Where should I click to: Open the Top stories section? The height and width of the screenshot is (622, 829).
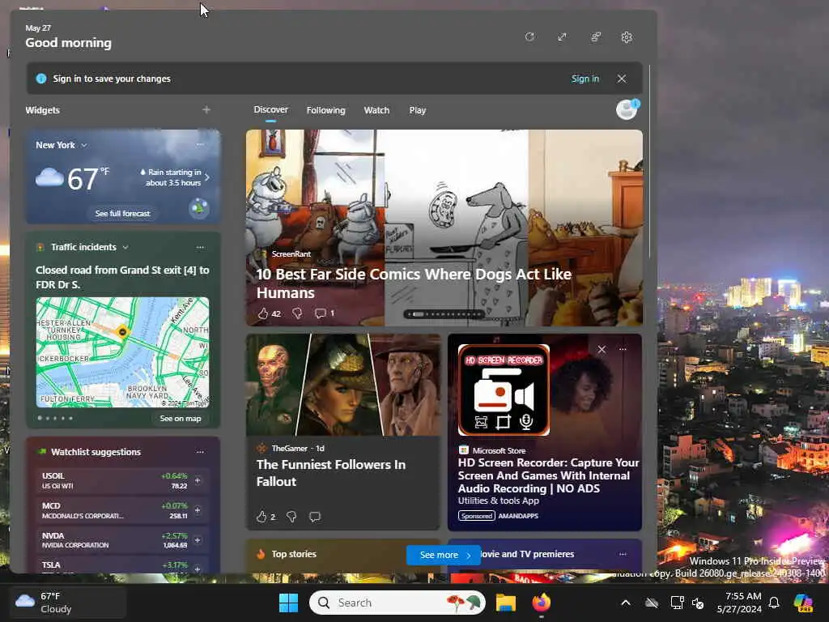pos(294,554)
